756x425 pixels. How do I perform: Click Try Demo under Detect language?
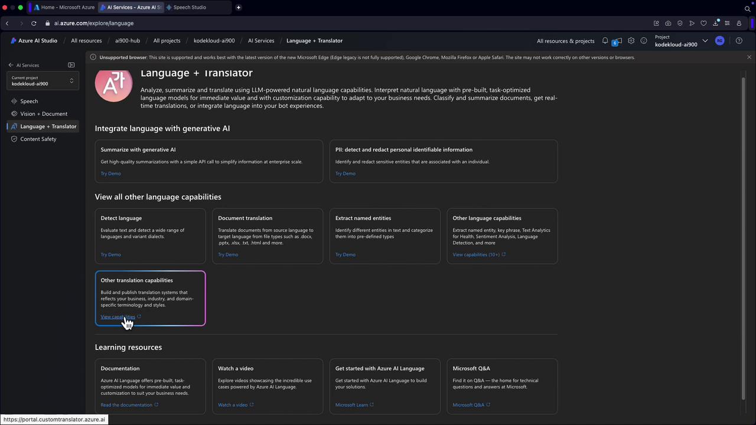coord(110,254)
